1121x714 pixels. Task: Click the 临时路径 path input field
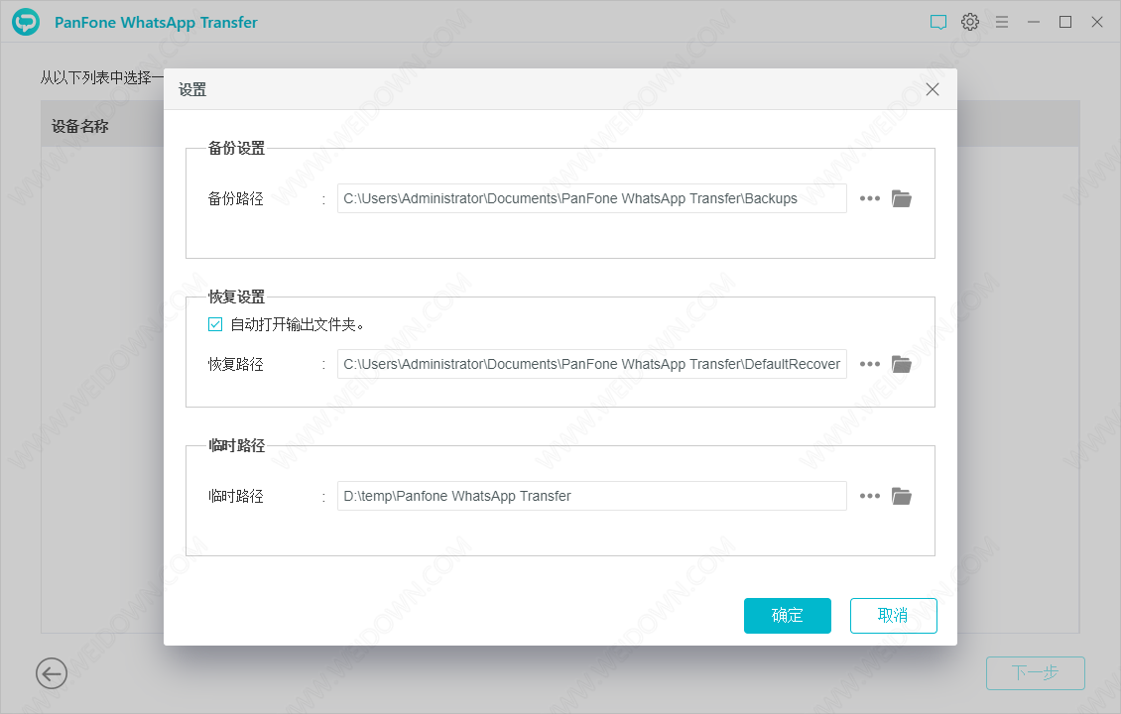(592, 496)
